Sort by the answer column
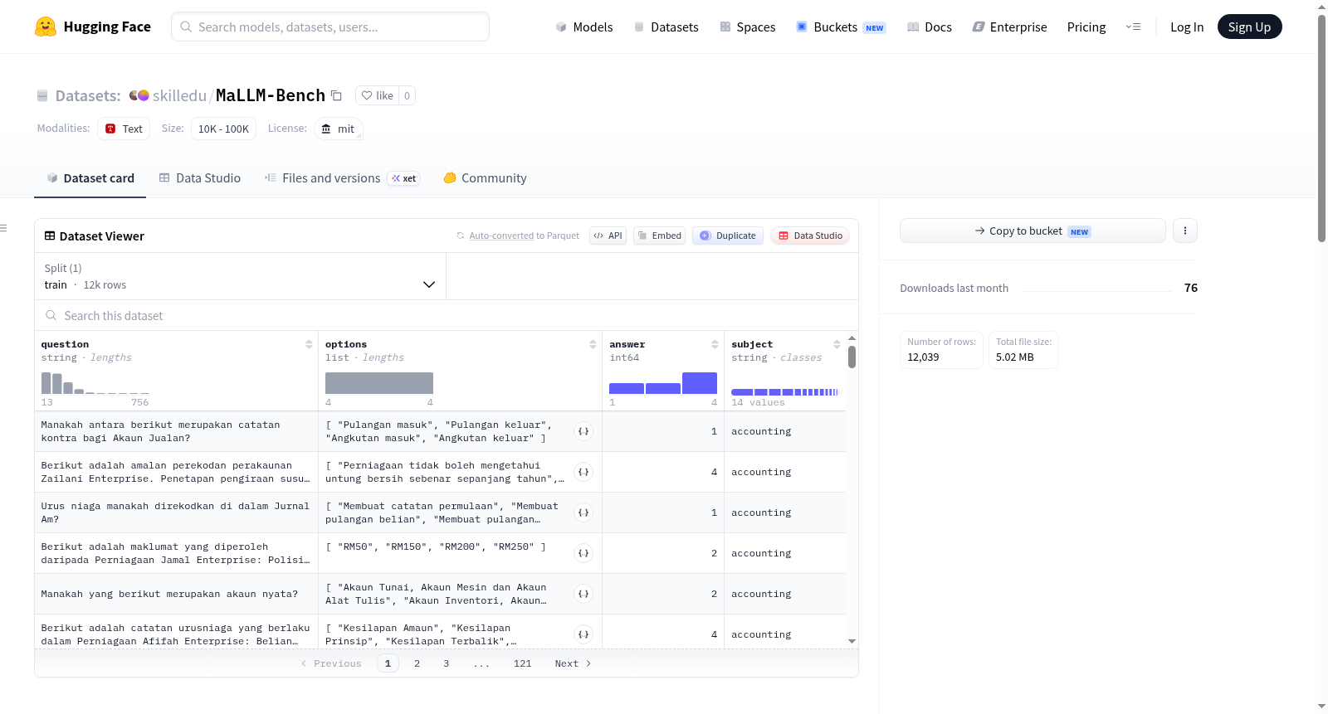The image size is (1328, 714). [x=715, y=344]
